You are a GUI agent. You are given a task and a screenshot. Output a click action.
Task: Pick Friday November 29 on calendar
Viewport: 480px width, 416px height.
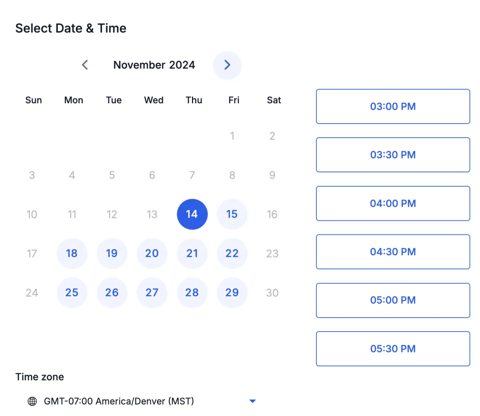tap(232, 293)
